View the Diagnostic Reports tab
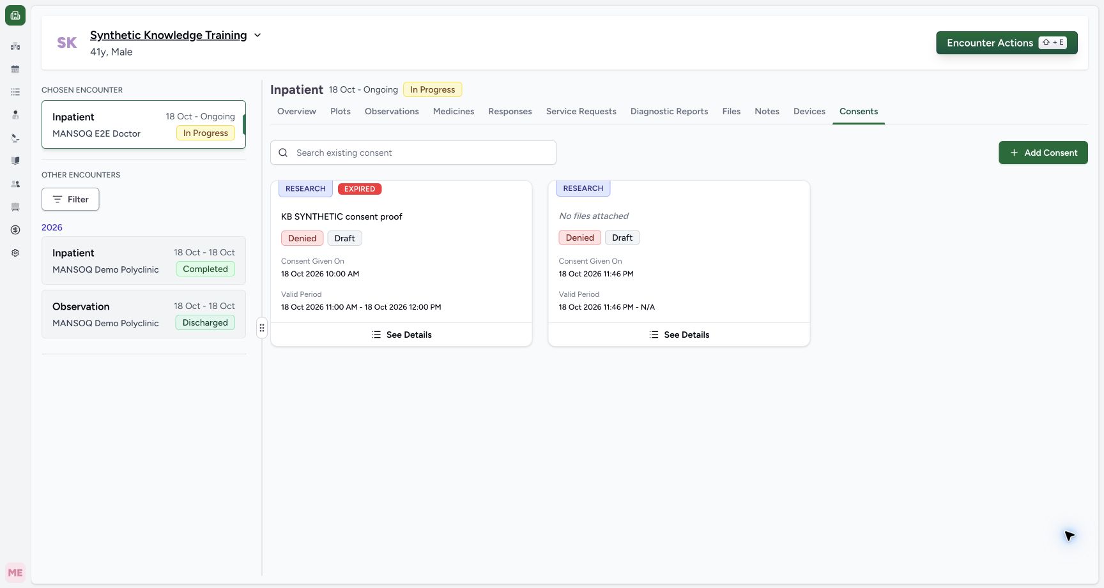 point(670,111)
